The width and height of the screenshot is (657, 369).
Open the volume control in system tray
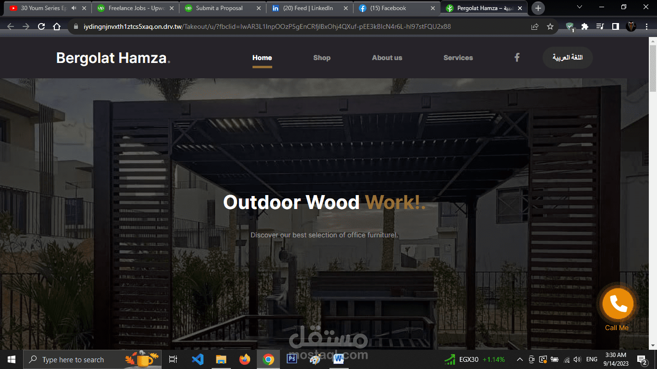tap(578, 359)
